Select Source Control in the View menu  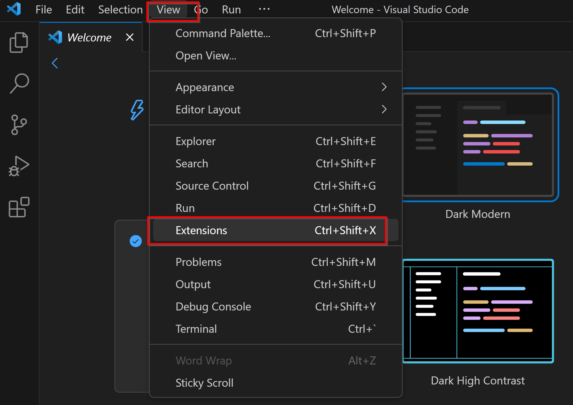pos(276,186)
